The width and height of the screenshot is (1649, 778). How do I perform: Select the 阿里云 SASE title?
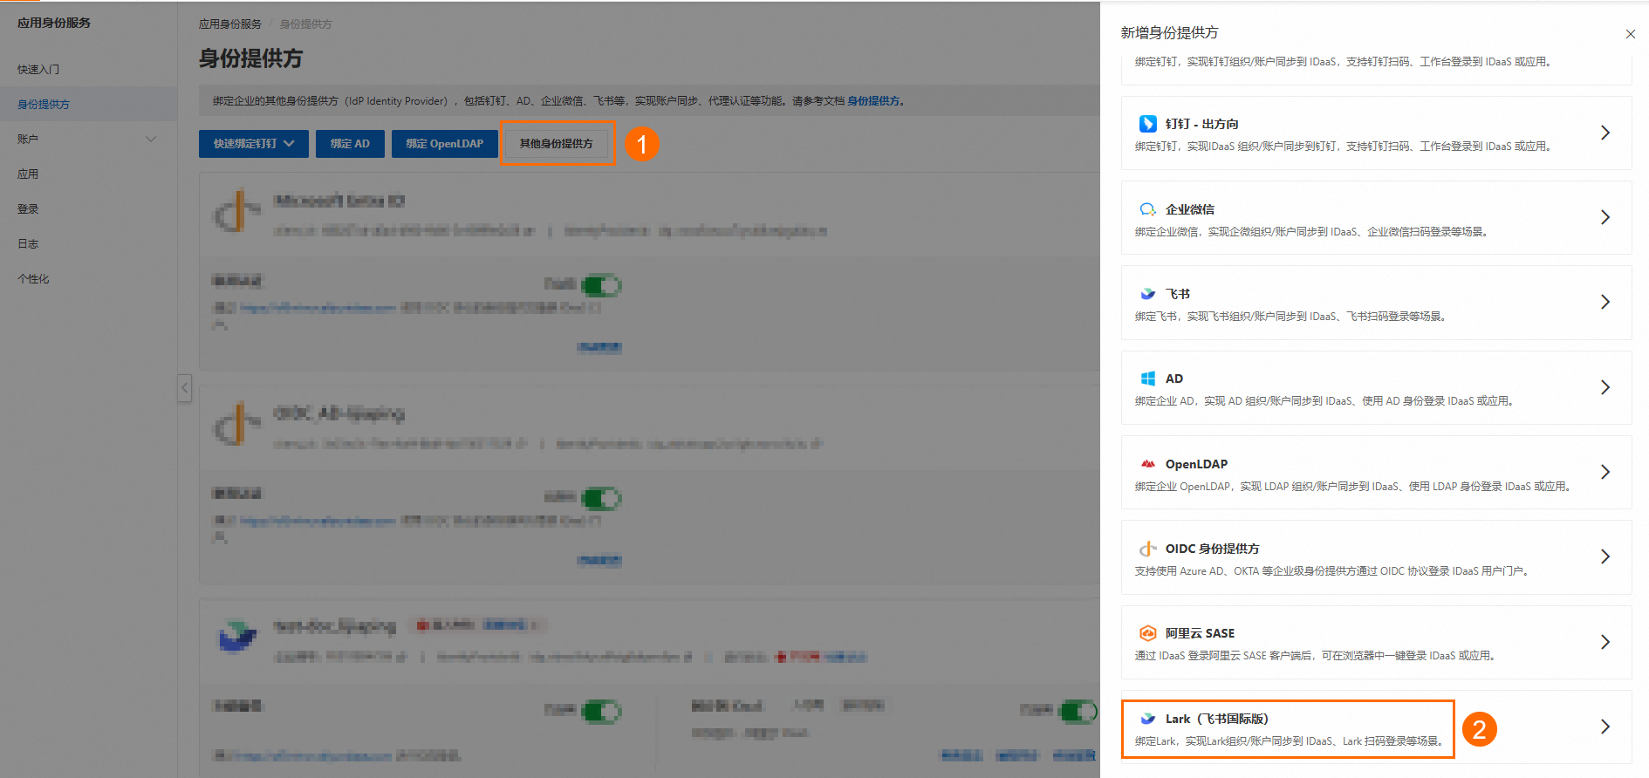click(1200, 633)
